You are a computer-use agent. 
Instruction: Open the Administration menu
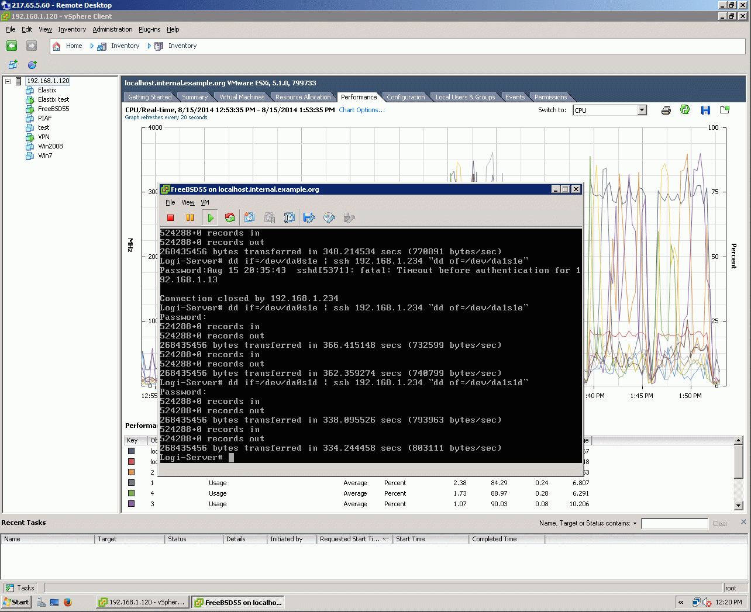click(x=112, y=29)
